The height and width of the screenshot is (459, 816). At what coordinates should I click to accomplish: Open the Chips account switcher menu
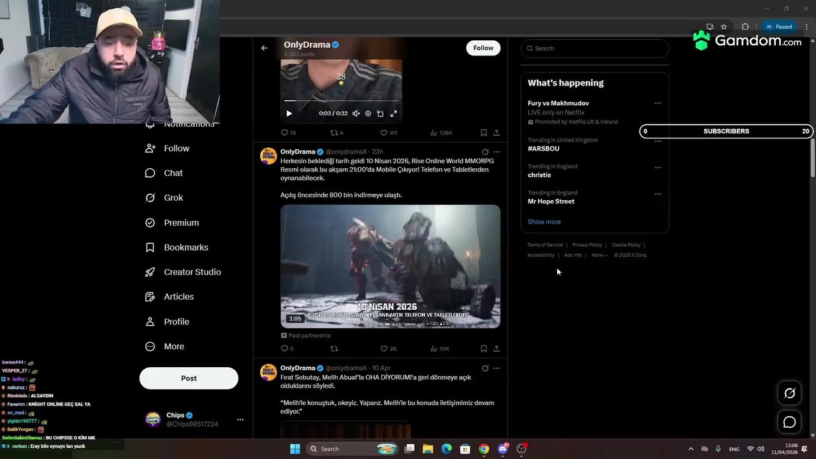point(240,419)
